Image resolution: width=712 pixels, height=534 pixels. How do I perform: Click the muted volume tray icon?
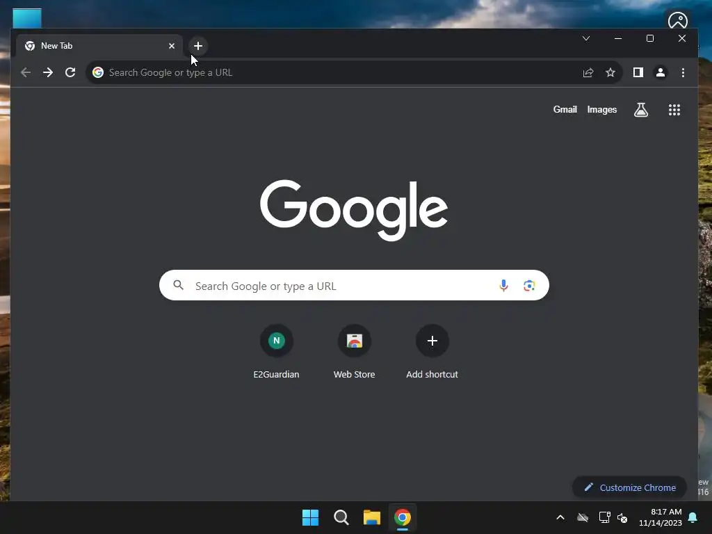tap(622, 517)
